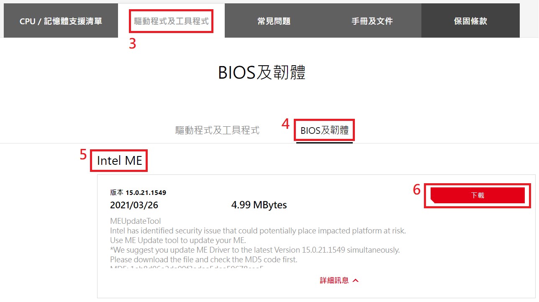This screenshot has width=539, height=302.
Task: Click the line suggesting ME Driver update
Action: pos(255,250)
